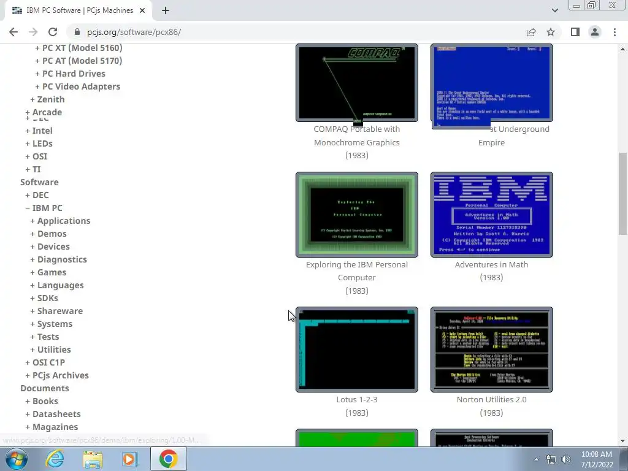Launch Internet Explorer from the taskbar
Screen dimensions: 628x471
point(55,459)
